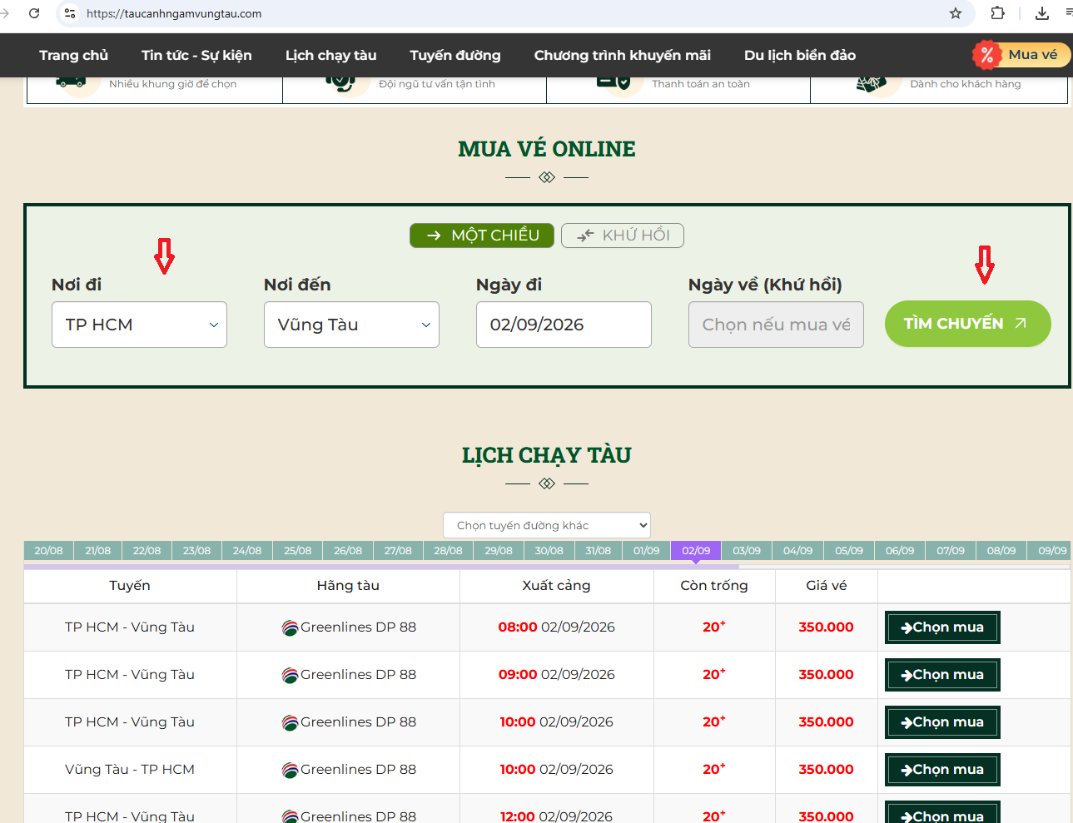The image size is (1073, 823).
Task: Click the 350.000 price in the 09:00 row
Action: tap(826, 675)
